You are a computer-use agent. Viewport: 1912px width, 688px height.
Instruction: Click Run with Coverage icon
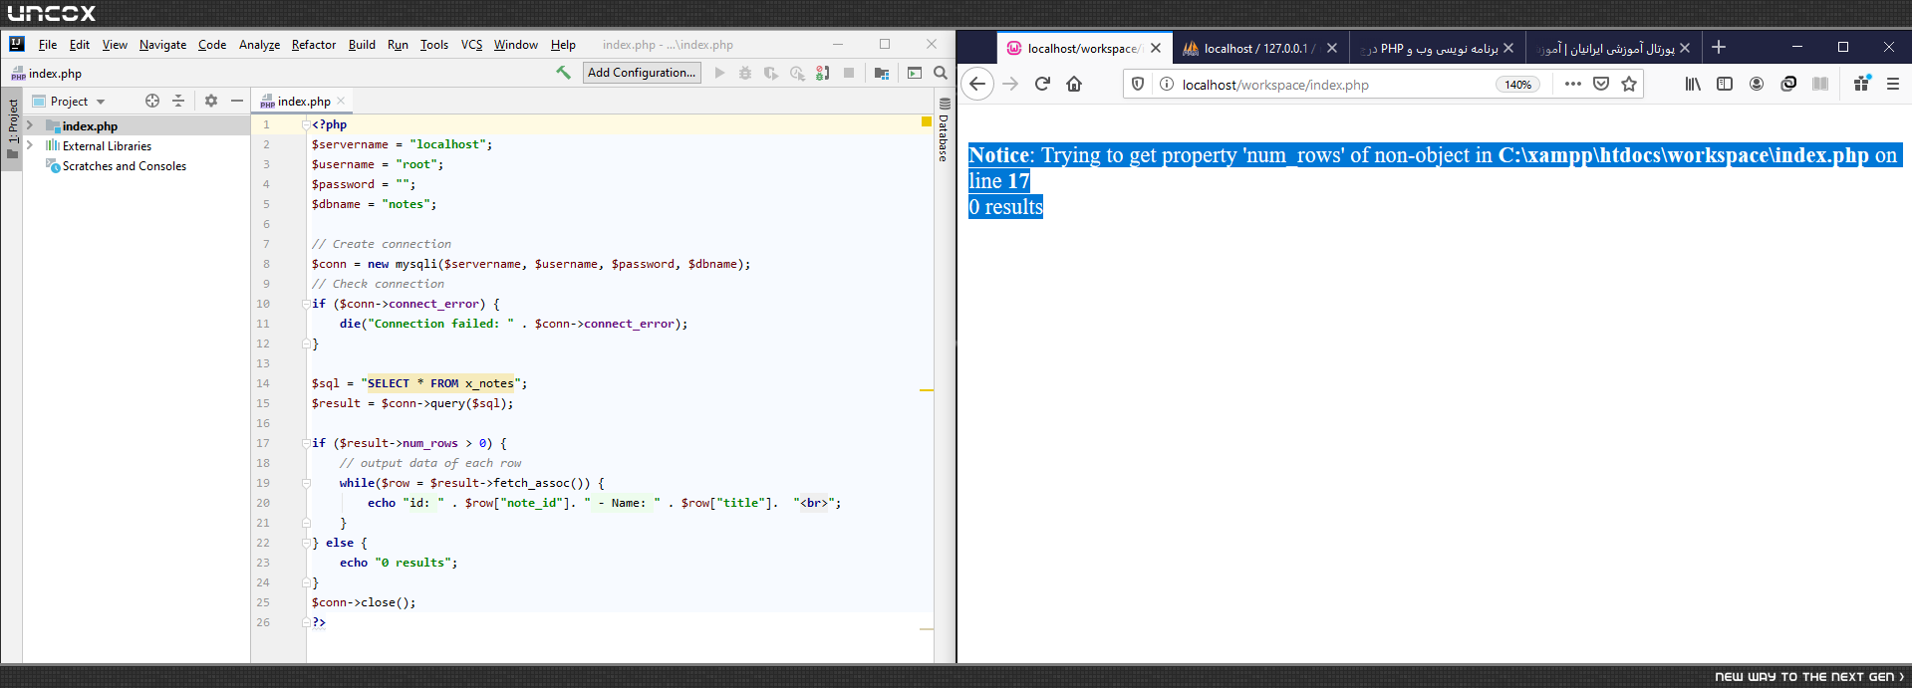coord(771,73)
